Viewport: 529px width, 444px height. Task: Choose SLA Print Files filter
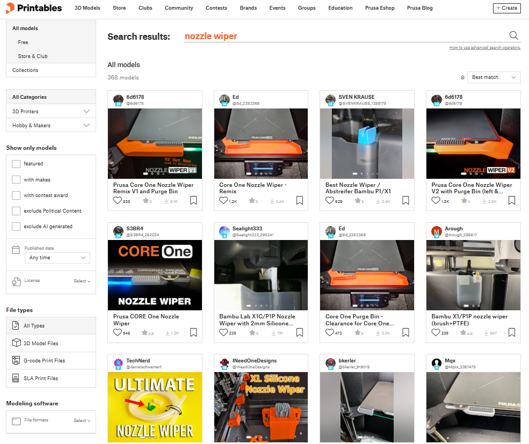(51, 378)
